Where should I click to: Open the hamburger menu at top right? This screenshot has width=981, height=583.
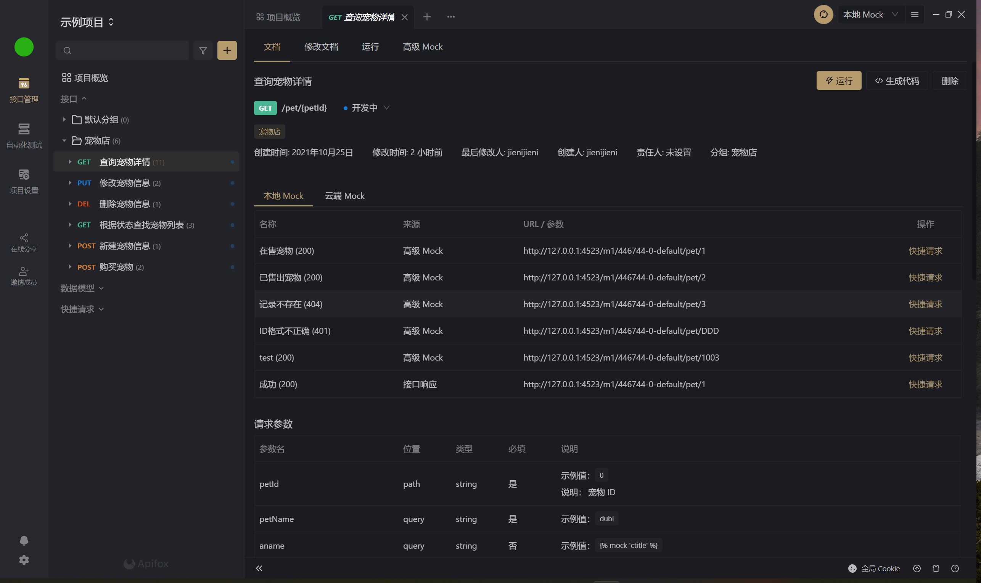tap(915, 14)
